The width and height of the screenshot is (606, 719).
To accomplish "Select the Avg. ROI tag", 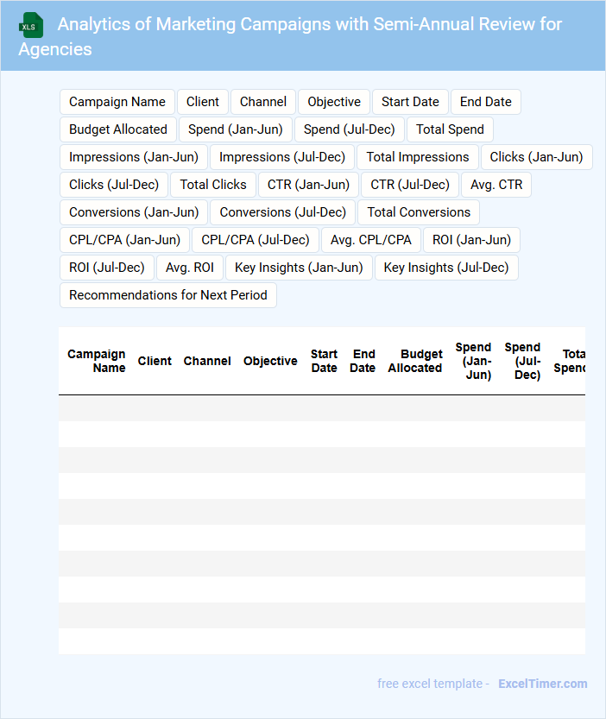I will (189, 267).
